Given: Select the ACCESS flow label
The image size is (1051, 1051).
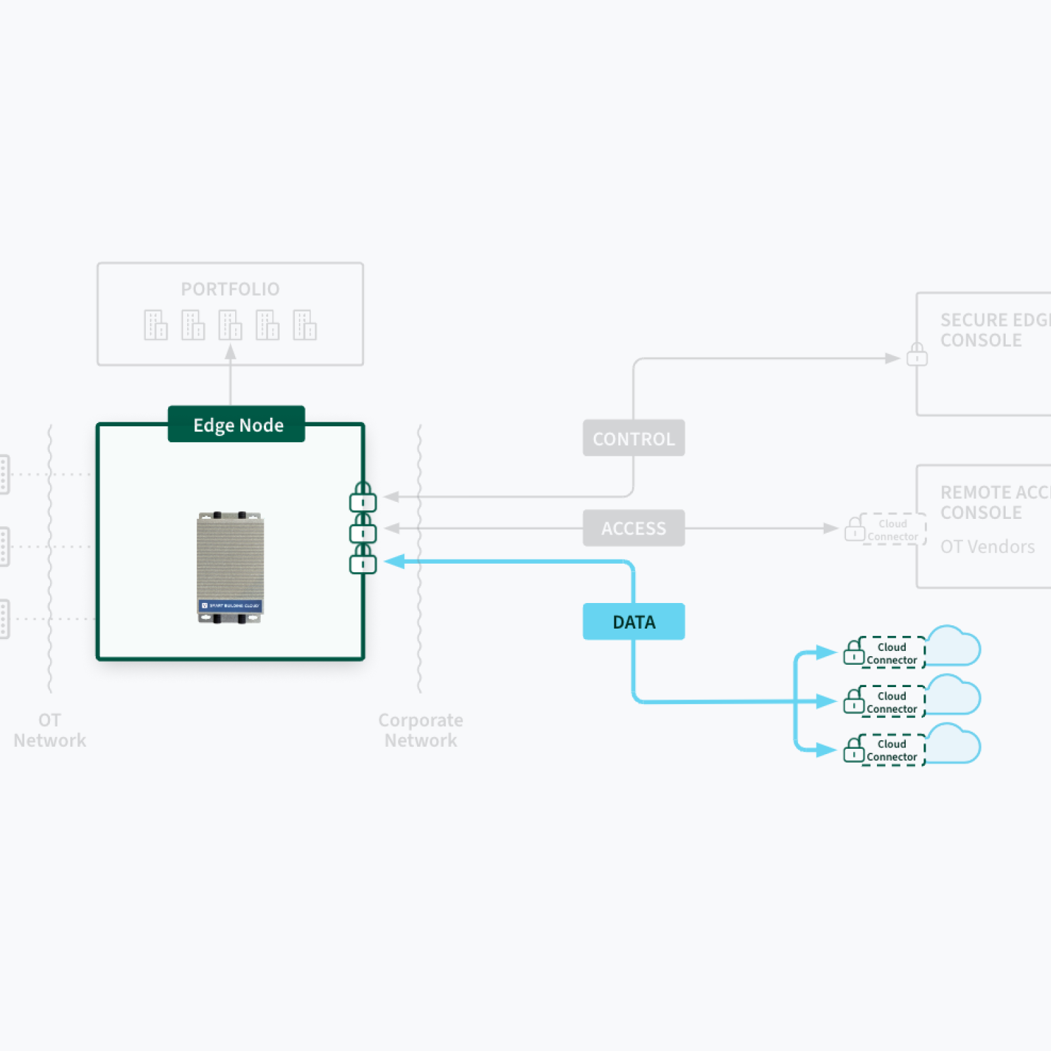Looking at the screenshot, I should point(634,528).
